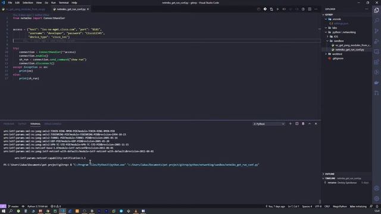Open the Manage gear in activity bar

click(376, 199)
